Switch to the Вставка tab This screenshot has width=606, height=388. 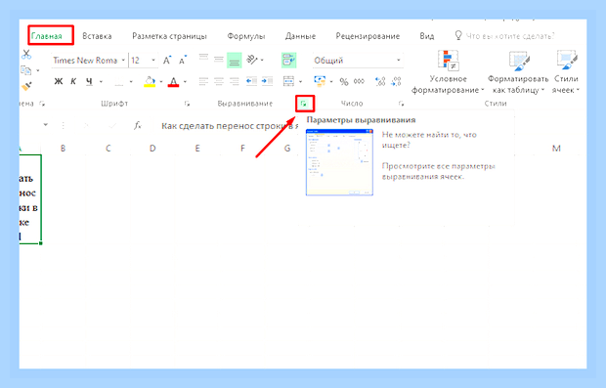coord(97,36)
